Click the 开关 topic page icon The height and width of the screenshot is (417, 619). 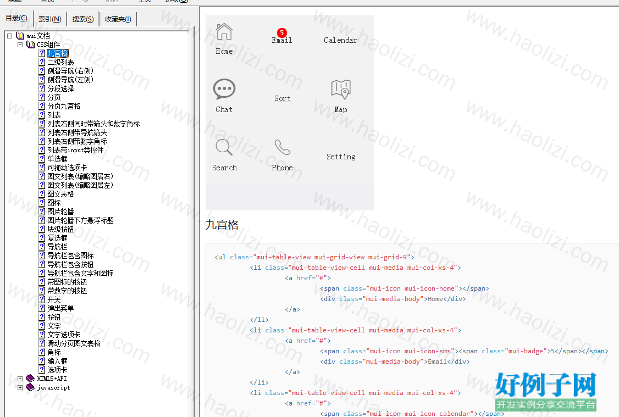coord(42,299)
